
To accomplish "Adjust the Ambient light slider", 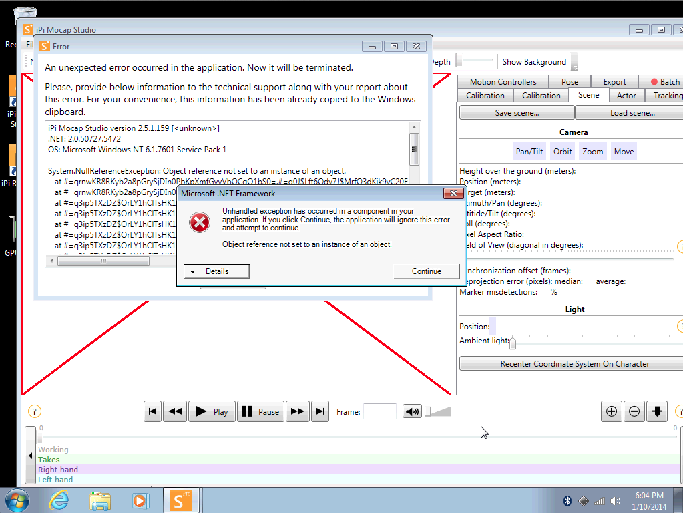I will pos(513,343).
